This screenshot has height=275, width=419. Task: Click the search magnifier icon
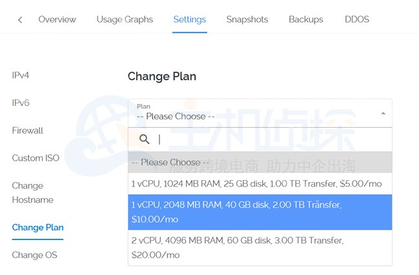[145, 139]
